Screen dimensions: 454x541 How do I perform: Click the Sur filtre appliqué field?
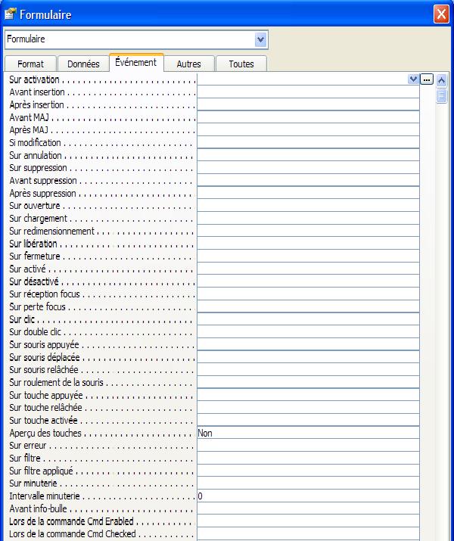(308, 471)
